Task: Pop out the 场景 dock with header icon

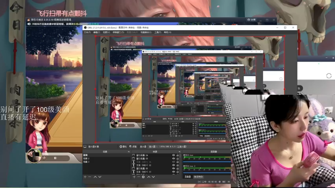Action: (x=129, y=152)
